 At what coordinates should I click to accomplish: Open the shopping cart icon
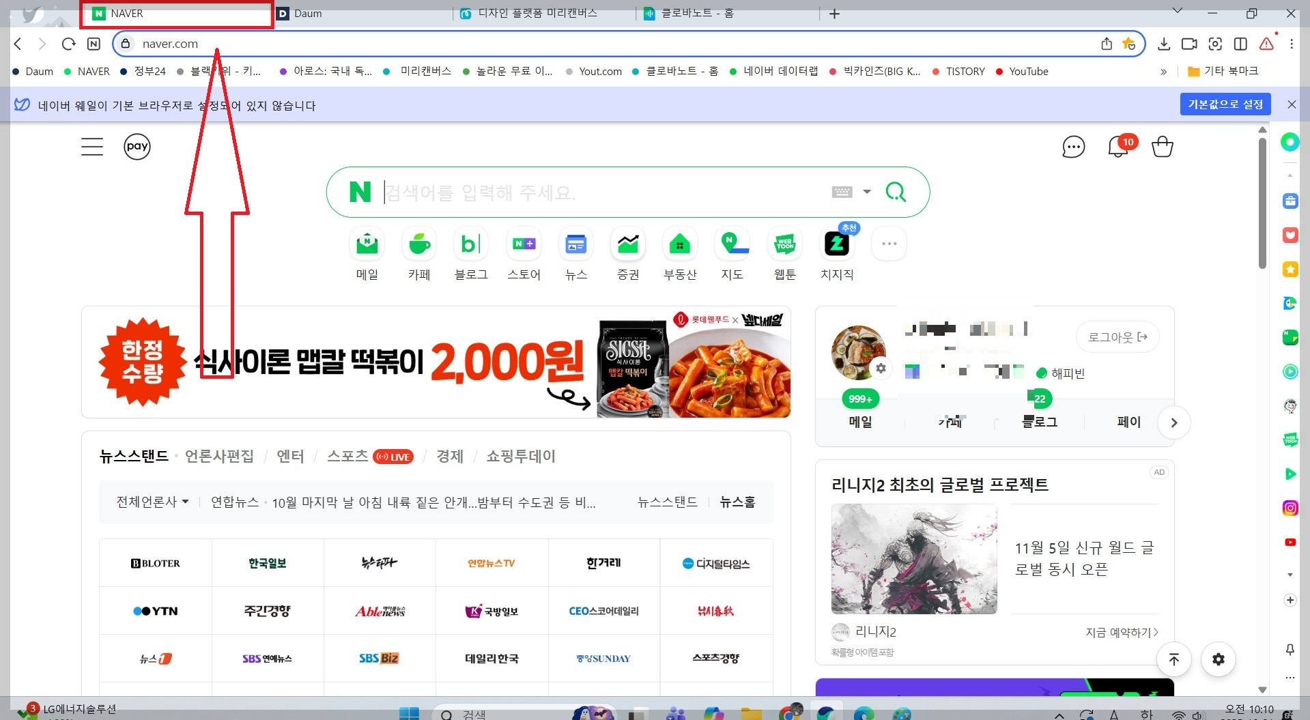point(1162,146)
